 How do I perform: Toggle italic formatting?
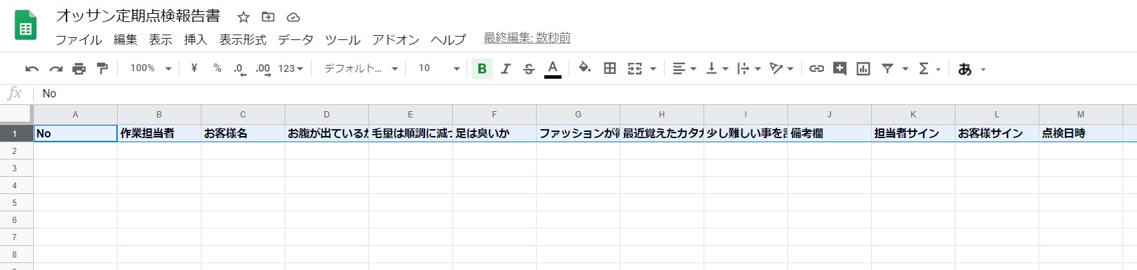[x=505, y=68]
